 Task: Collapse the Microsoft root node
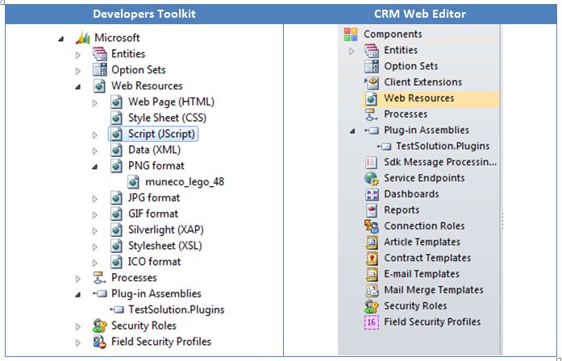(62, 39)
